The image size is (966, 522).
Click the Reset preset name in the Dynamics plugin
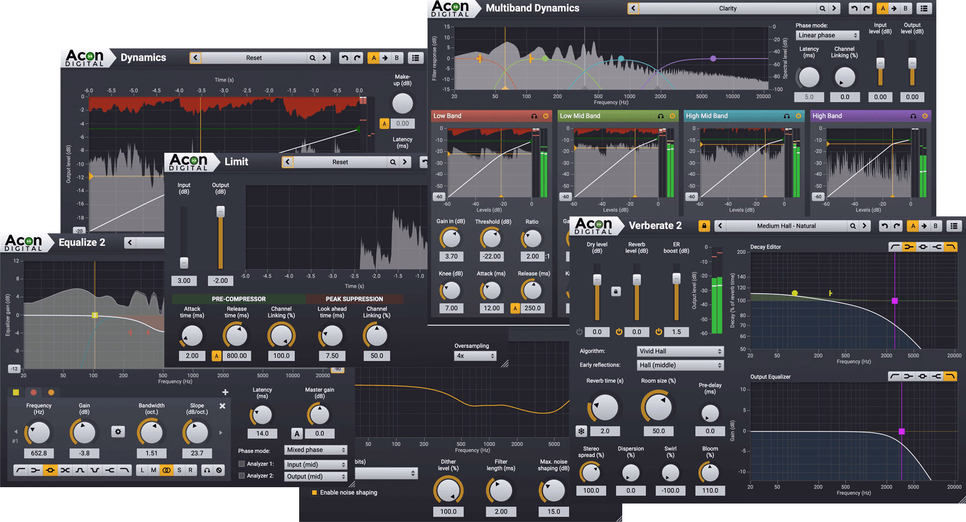point(254,58)
